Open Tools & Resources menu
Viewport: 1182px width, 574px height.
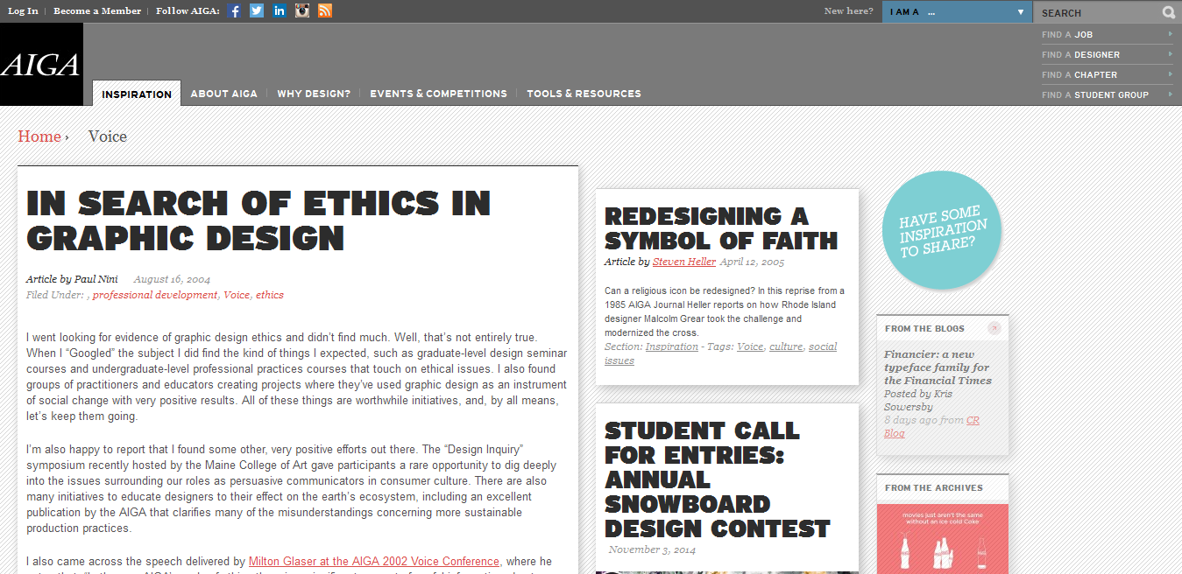point(584,94)
